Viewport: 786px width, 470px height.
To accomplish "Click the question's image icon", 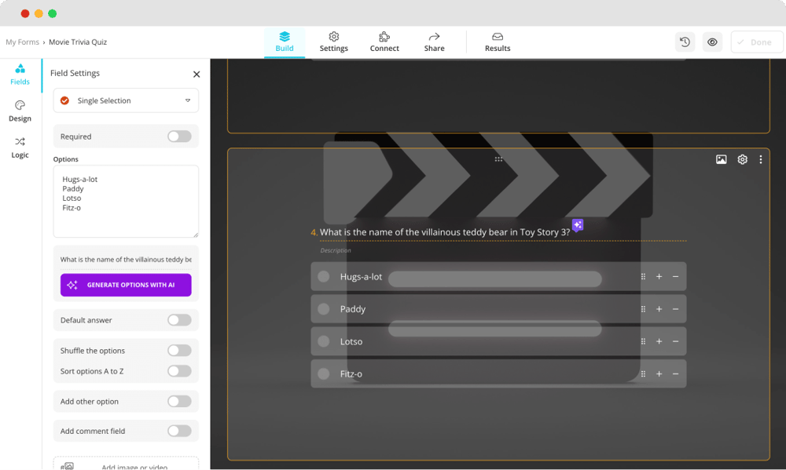I will (721, 160).
